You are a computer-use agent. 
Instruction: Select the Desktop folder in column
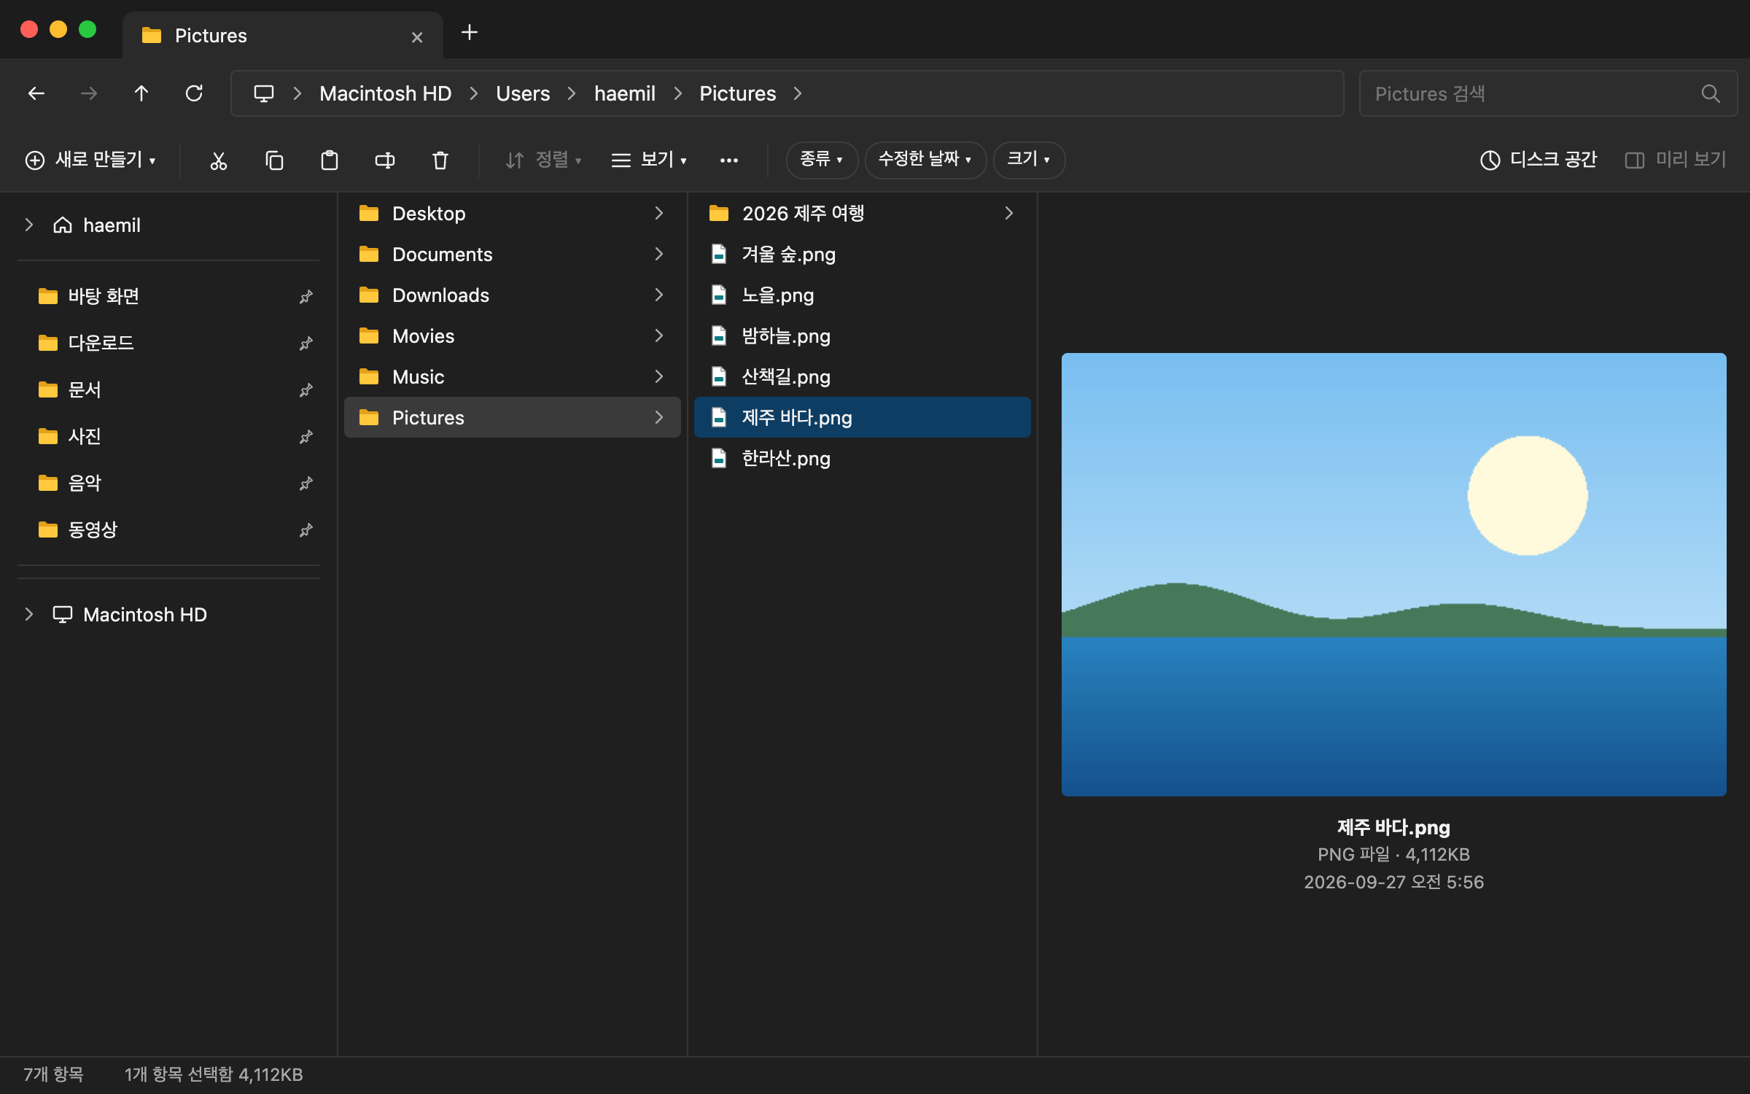point(513,213)
